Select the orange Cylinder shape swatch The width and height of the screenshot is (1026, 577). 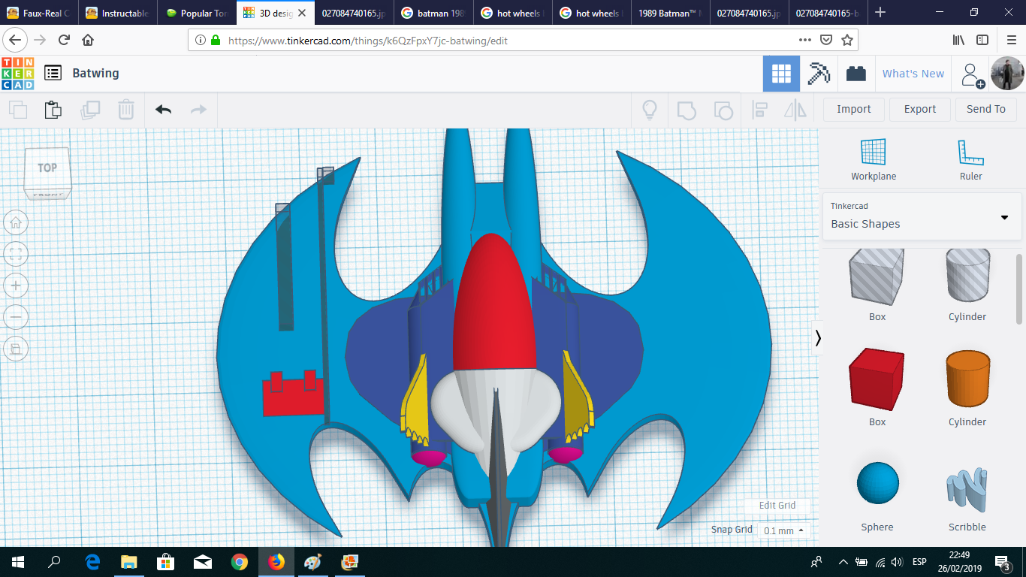967,379
